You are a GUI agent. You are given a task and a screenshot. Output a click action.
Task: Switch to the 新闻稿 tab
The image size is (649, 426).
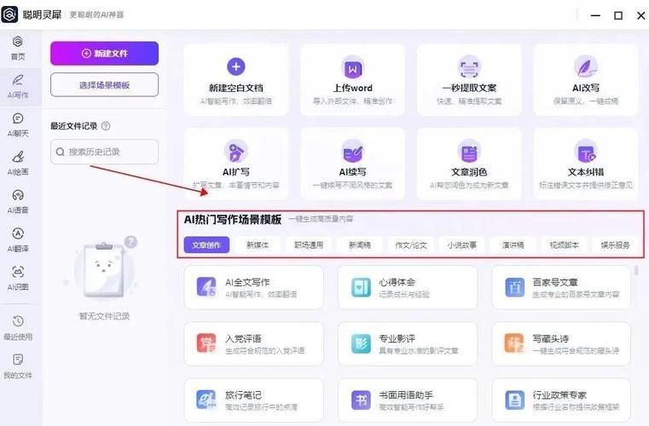[x=360, y=245]
